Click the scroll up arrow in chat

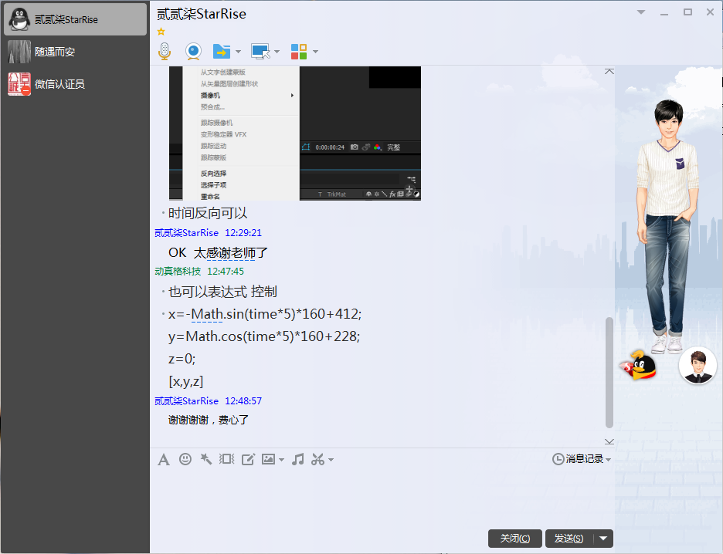coord(609,72)
